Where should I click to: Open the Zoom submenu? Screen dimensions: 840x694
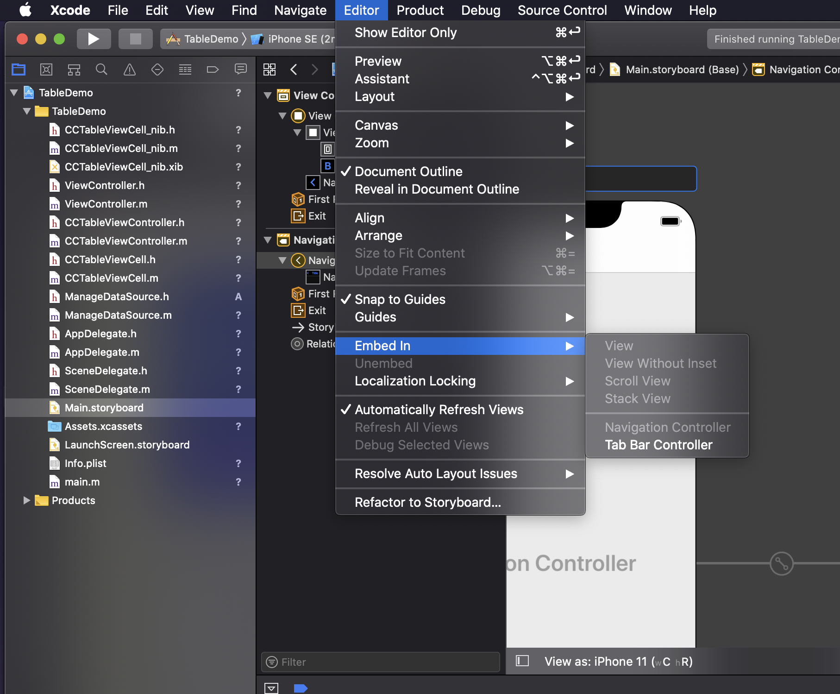(x=460, y=143)
